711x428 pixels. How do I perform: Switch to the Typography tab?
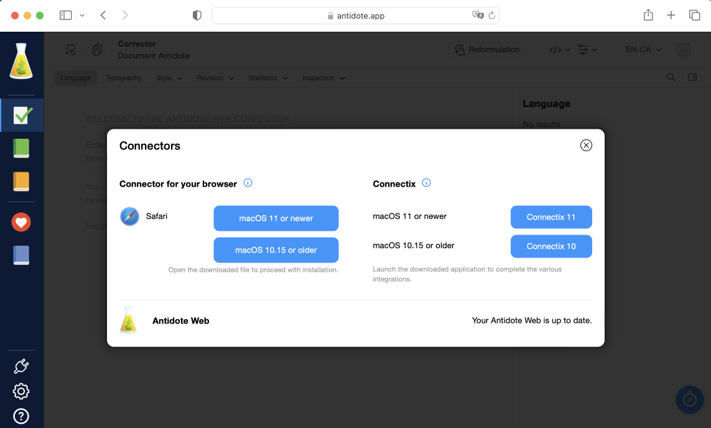tap(123, 78)
